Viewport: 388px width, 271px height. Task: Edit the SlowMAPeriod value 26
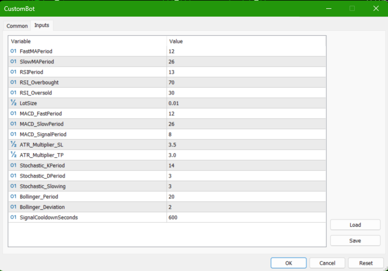tap(246, 62)
